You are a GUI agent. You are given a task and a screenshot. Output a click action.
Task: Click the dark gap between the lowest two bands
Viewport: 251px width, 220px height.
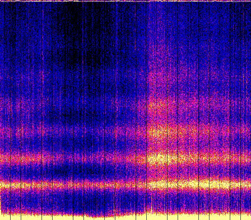pos(78,172)
